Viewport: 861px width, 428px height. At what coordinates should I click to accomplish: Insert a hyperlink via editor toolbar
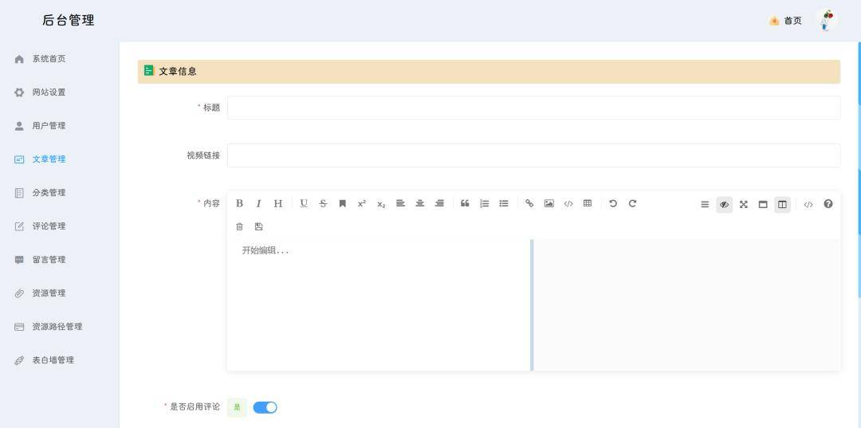click(529, 204)
